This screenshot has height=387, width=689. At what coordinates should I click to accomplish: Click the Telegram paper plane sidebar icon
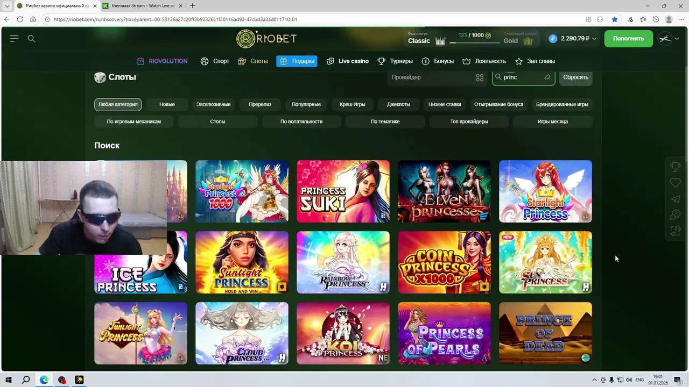click(x=675, y=199)
